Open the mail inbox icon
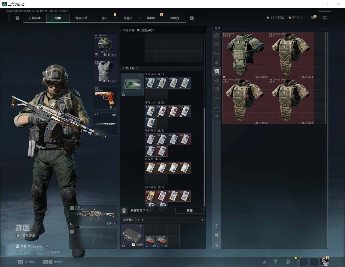The image size is (345, 267). click(313, 18)
